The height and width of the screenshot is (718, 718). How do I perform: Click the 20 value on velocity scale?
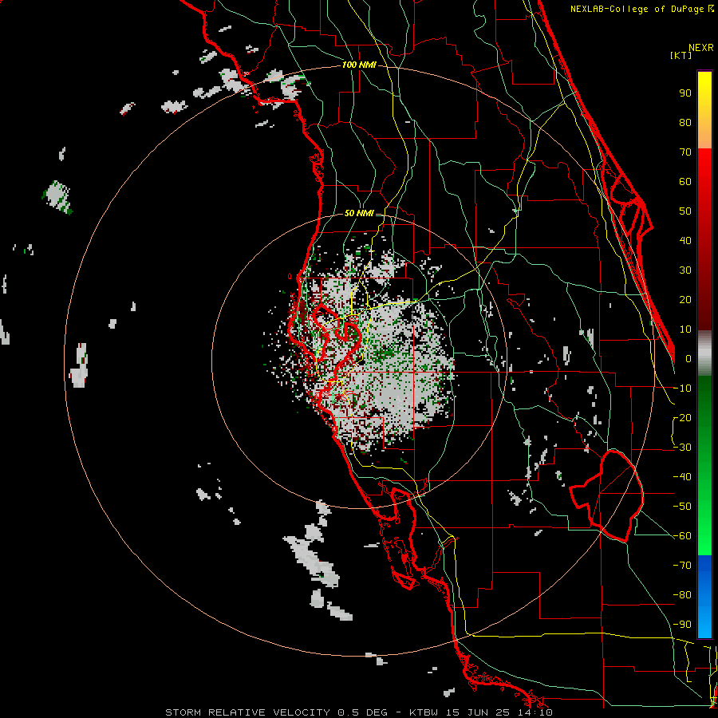(685, 299)
